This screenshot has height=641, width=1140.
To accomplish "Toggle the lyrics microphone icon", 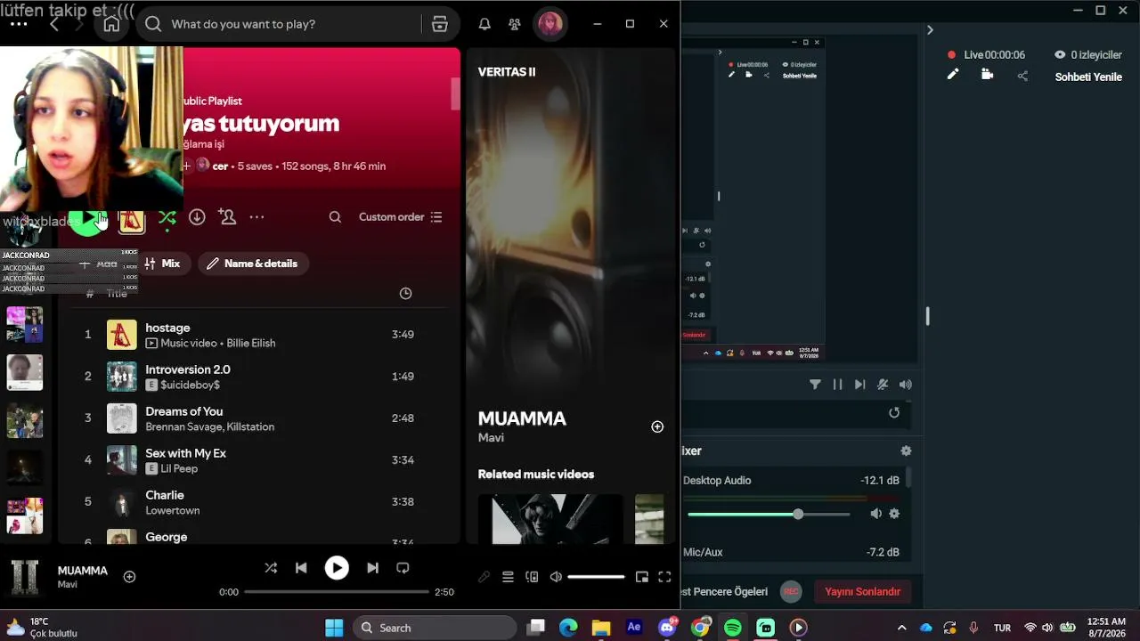I will click(484, 577).
